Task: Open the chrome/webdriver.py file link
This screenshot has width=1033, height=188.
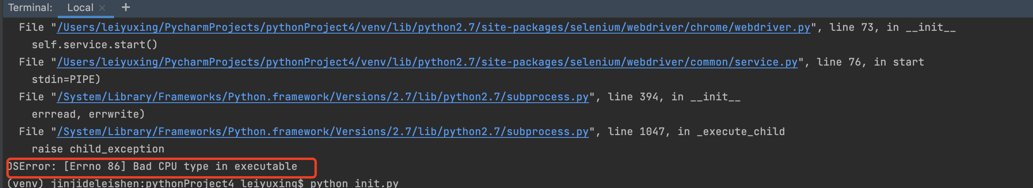Action: click(433, 28)
